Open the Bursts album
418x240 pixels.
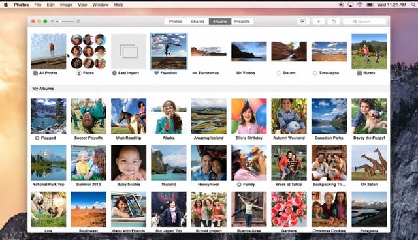pos(369,52)
